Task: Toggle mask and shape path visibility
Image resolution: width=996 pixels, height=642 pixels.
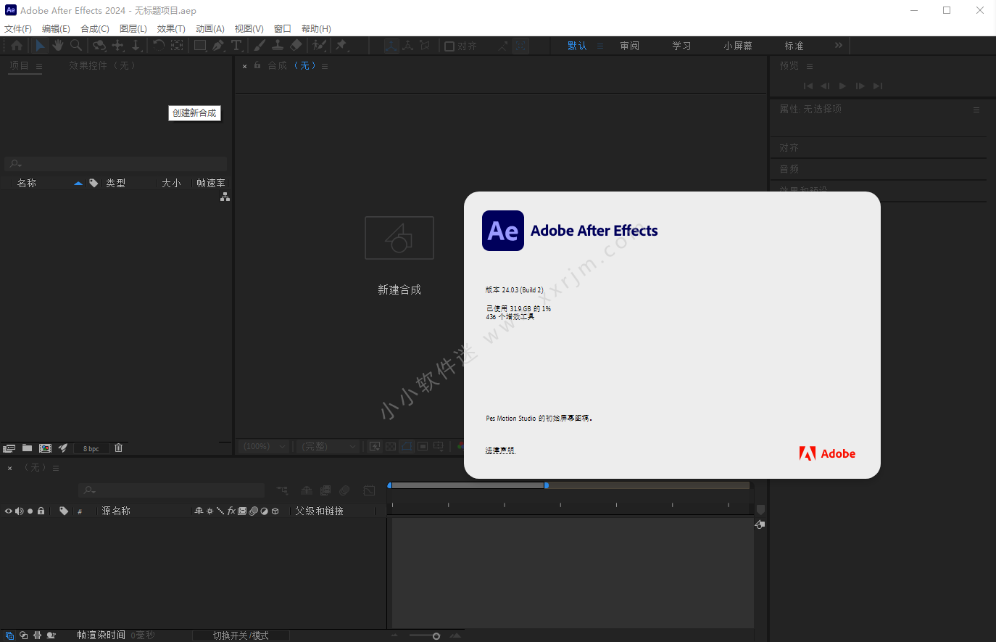Action: [x=407, y=446]
